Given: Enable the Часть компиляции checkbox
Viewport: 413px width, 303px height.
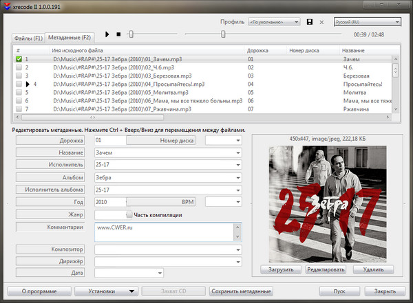Looking at the screenshot, I should [129, 215].
